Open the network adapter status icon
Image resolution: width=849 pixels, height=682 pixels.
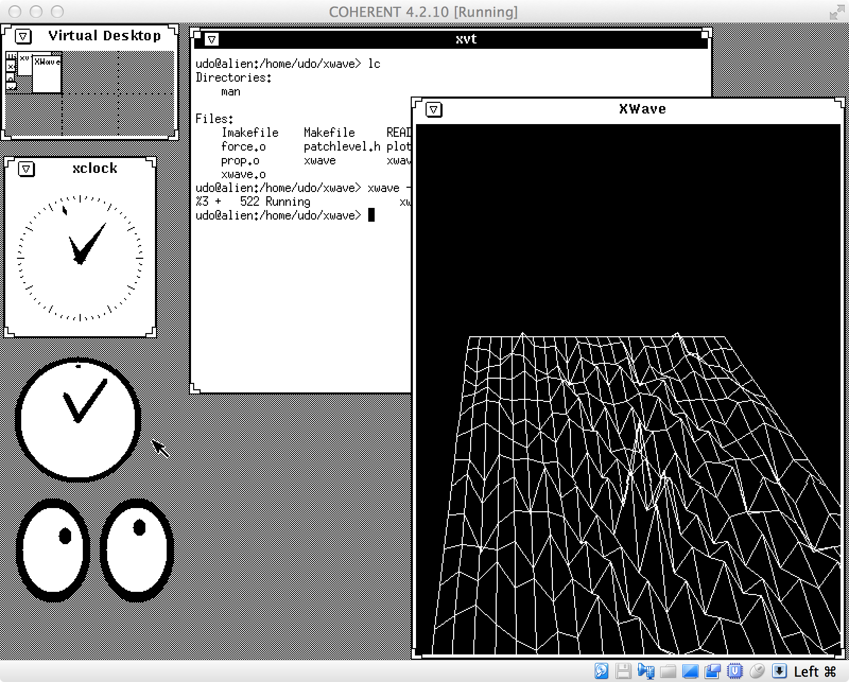(x=646, y=671)
